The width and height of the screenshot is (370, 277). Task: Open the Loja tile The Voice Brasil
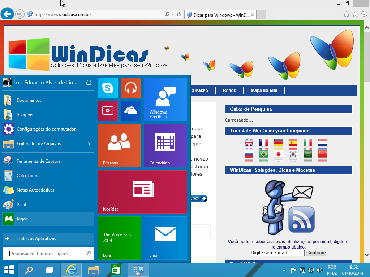(x=119, y=238)
